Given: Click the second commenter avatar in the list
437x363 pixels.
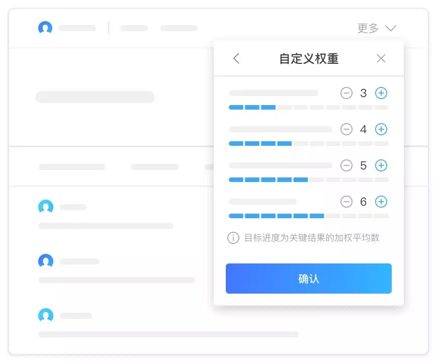Looking at the screenshot, I should [46, 261].
